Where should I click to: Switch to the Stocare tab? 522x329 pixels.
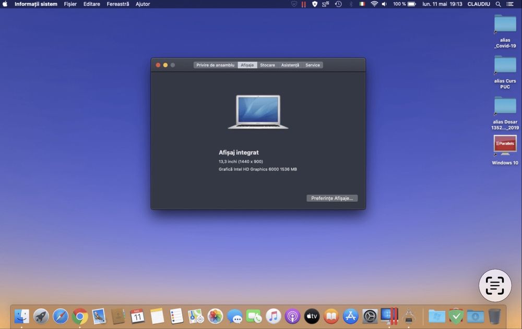click(x=267, y=65)
